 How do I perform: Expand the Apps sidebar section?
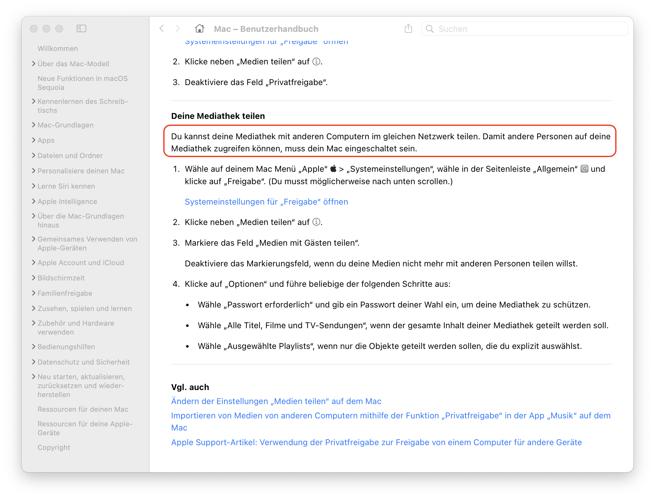(34, 140)
